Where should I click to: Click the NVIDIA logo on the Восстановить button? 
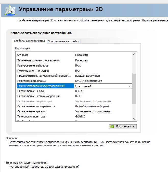tap(112, 127)
